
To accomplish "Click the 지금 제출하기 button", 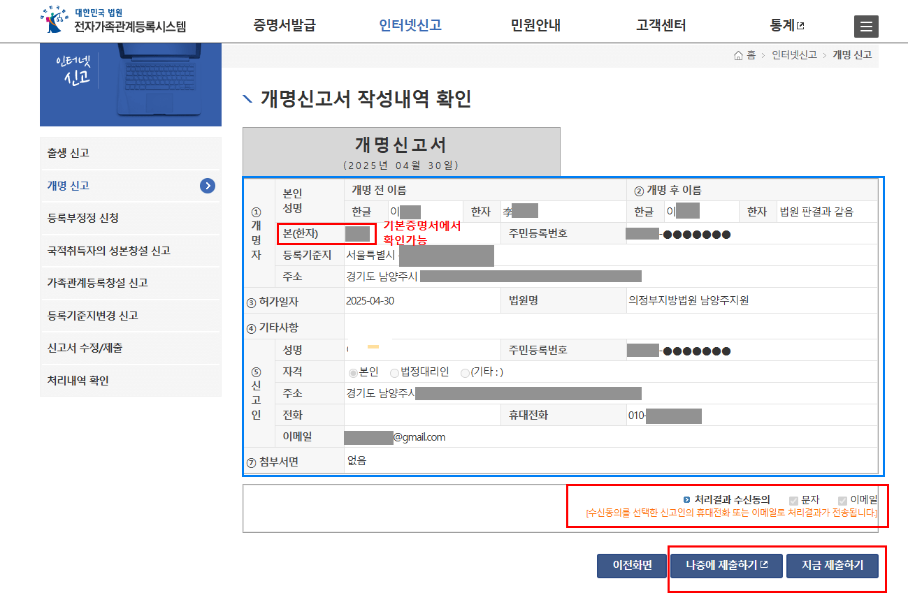I will 833,566.
